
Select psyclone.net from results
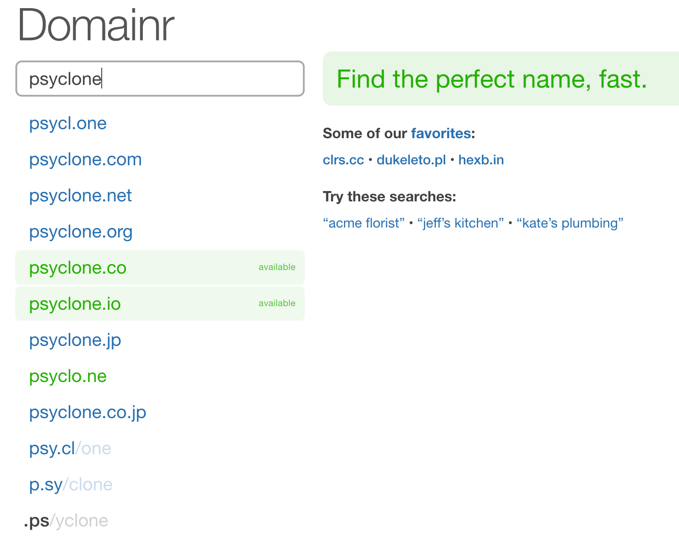(x=80, y=196)
